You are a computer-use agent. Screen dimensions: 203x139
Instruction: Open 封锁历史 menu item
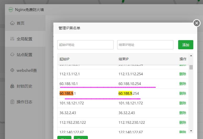click(x=25, y=86)
